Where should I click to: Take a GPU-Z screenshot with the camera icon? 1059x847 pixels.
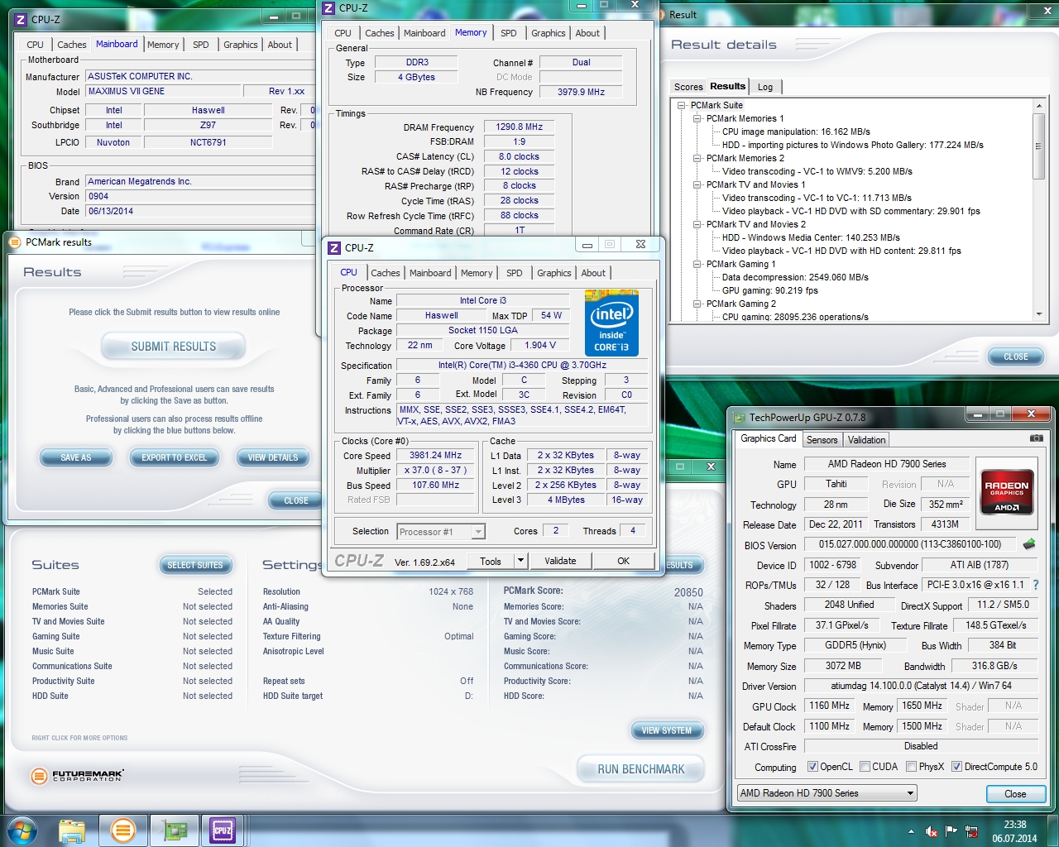click(x=1036, y=438)
